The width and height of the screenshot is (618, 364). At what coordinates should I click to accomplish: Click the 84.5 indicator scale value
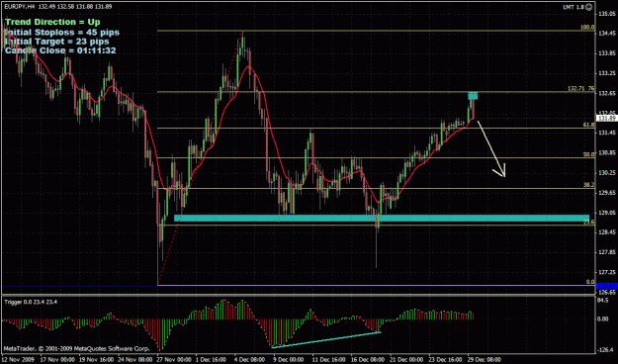pyautogui.click(x=603, y=302)
